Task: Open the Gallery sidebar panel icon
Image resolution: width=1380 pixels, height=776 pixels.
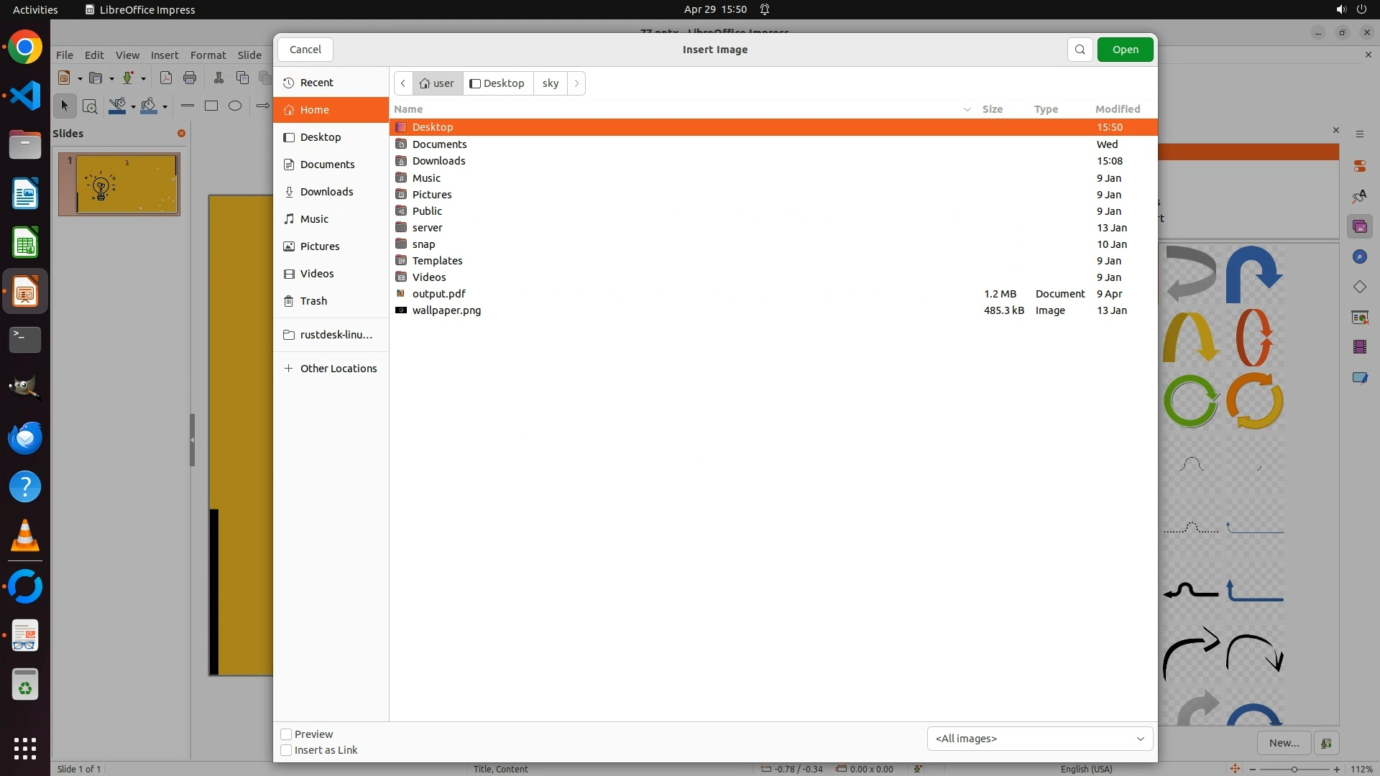Action: (1359, 227)
